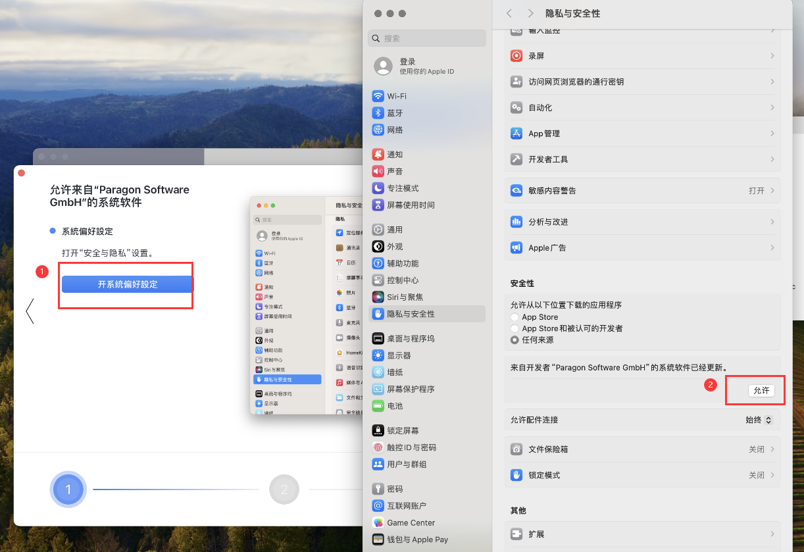The image size is (804, 552).
Task: Expand the 敏感内容警告 row chevron
Action: pyautogui.click(x=772, y=191)
